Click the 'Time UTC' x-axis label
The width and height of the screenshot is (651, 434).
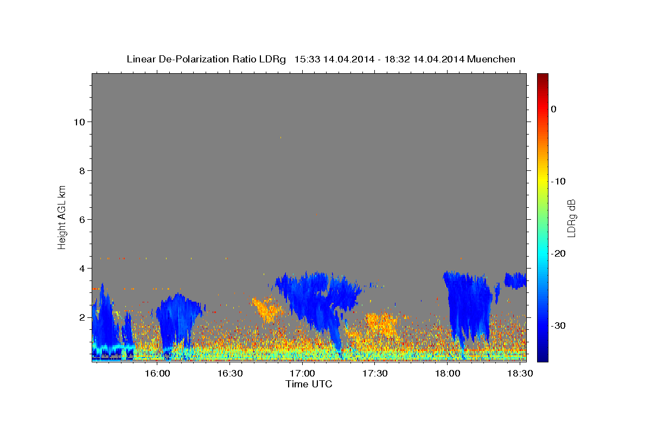(309, 384)
